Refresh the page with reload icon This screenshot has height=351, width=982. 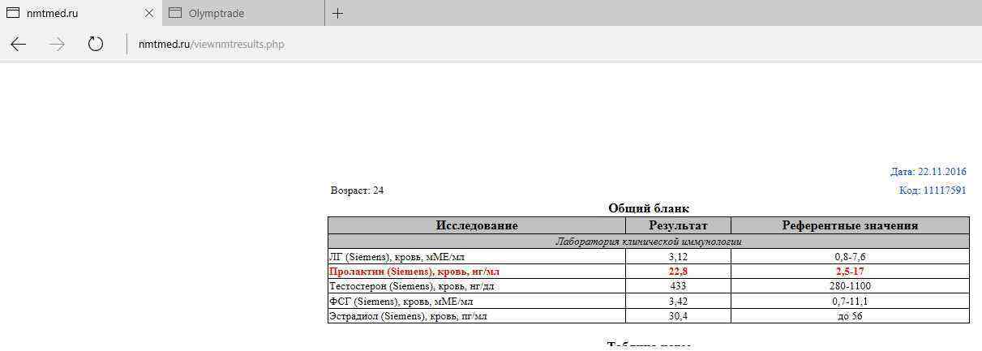click(x=96, y=45)
